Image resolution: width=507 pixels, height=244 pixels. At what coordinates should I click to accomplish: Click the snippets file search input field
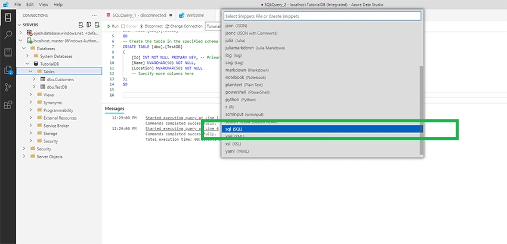coord(322,16)
